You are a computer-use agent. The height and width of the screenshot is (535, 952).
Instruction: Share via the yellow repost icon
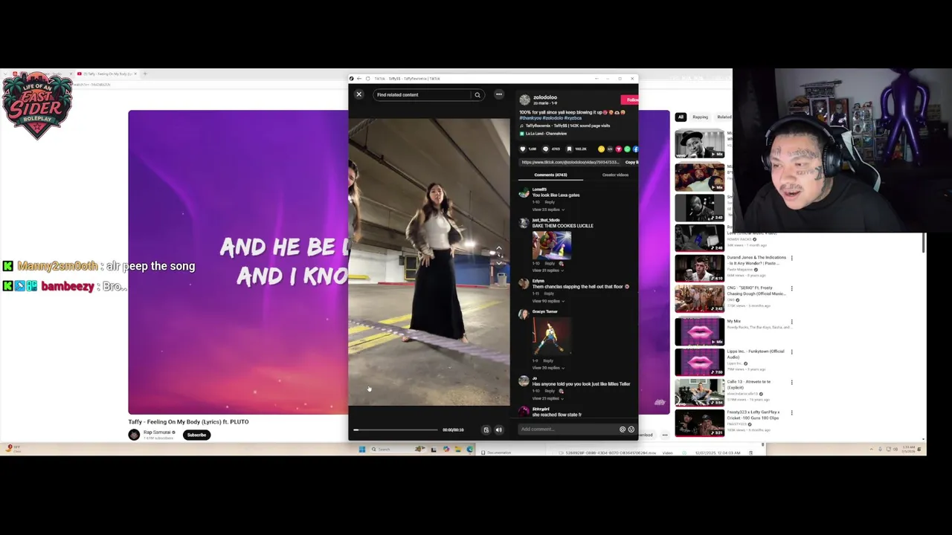[x=602, y=149]
